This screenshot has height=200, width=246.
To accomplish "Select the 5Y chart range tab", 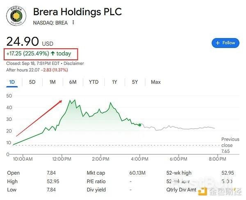I will tap(135, 82).
